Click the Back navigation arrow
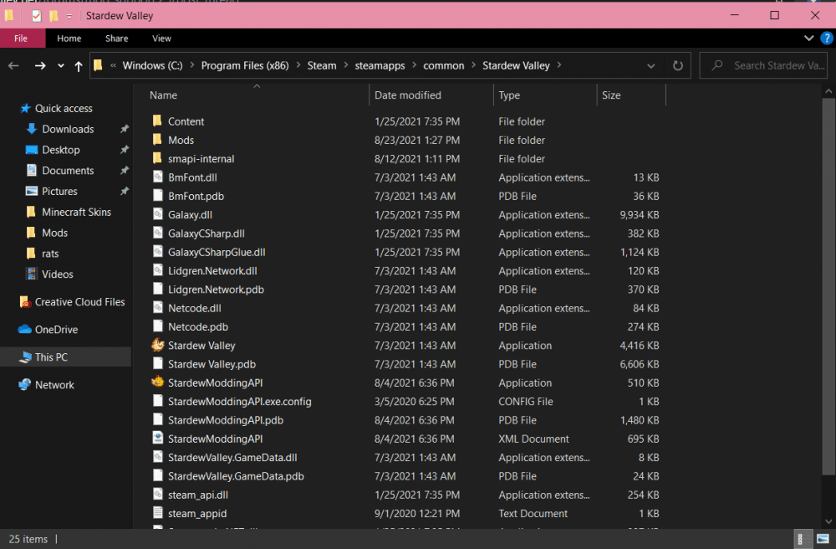 (14, 65)
